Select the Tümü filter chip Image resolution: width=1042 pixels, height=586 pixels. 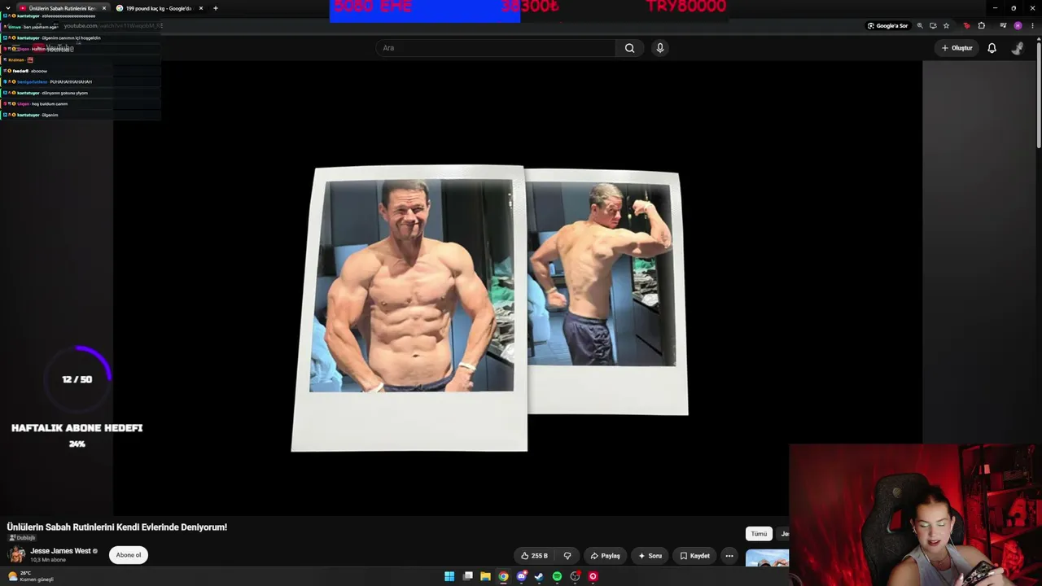tap(759, 534)
